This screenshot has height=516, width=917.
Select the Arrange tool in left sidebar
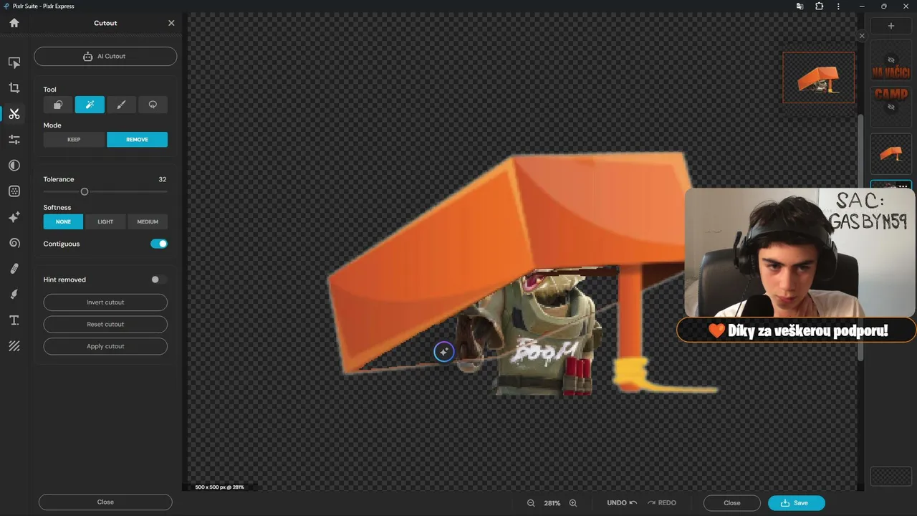(x=14, y=63)
